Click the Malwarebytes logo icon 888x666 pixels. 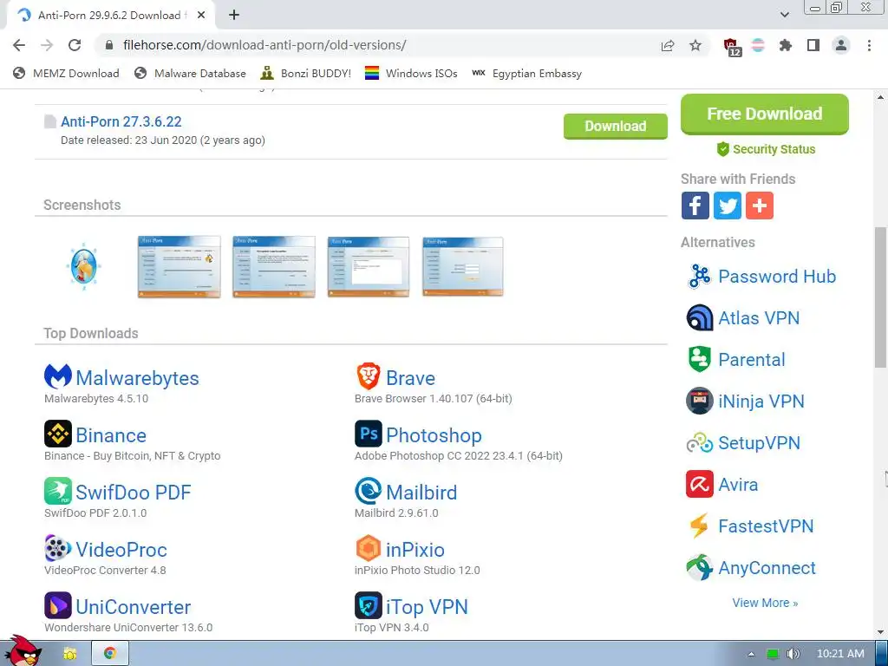58,376
